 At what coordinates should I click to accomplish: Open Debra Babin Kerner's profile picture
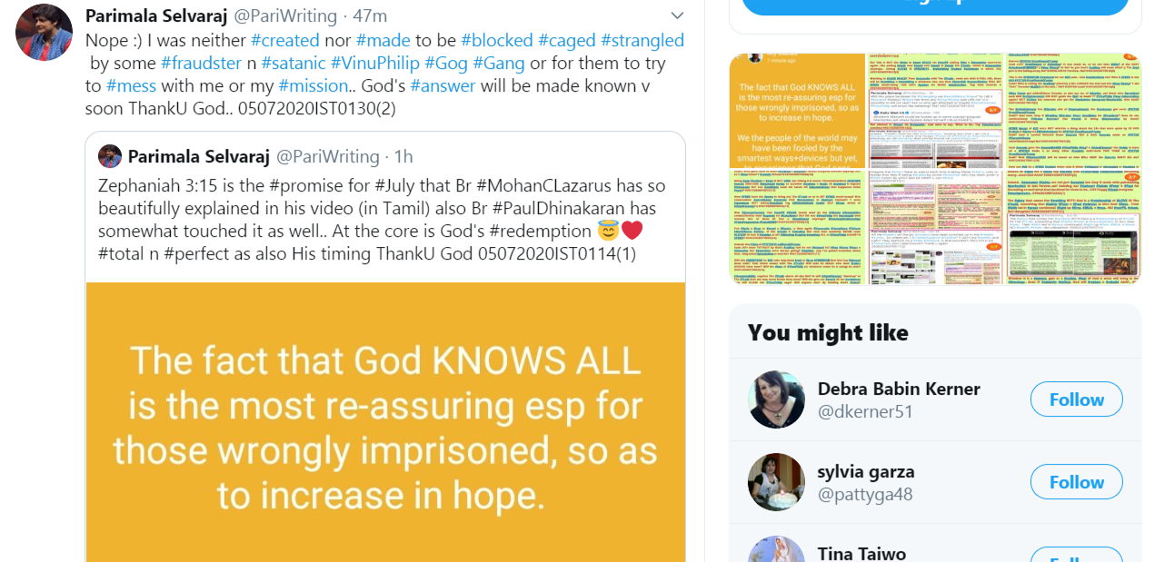tap(776, 399)
